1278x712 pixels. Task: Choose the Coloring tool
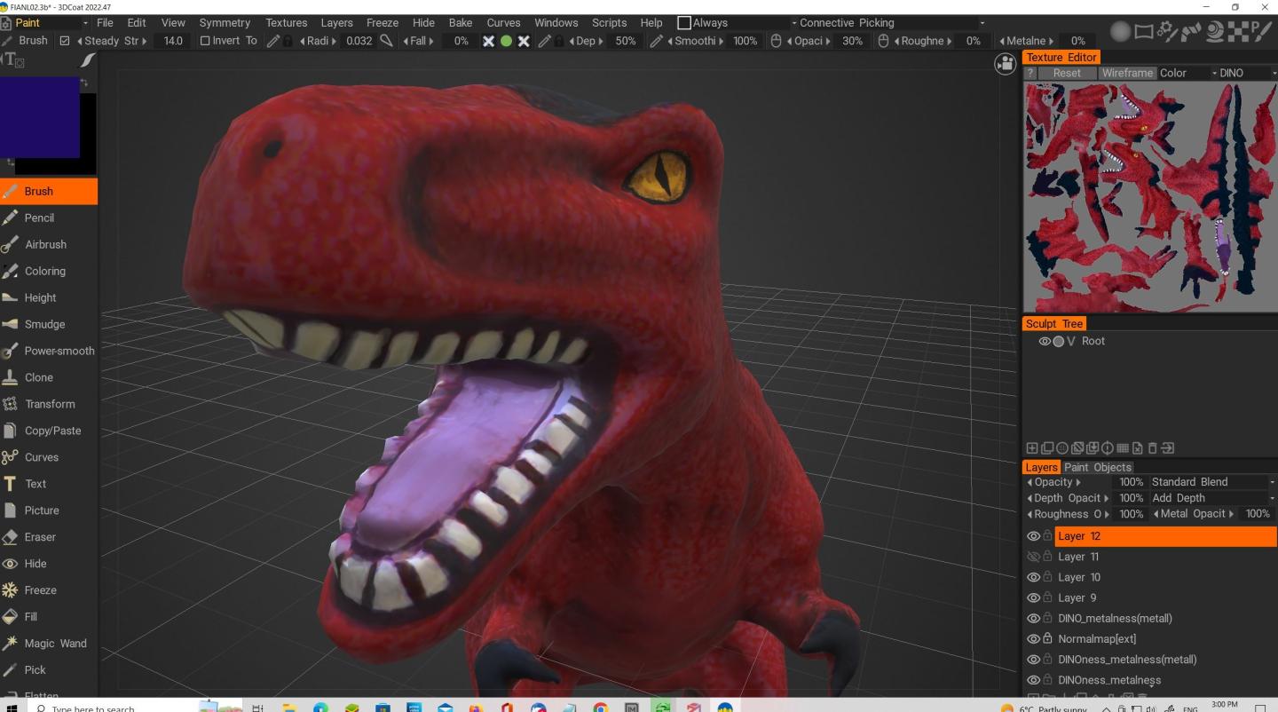[x=49, y=271]
